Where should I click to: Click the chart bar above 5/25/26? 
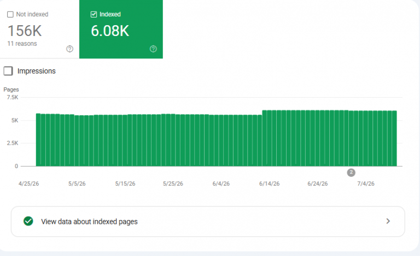173,140
